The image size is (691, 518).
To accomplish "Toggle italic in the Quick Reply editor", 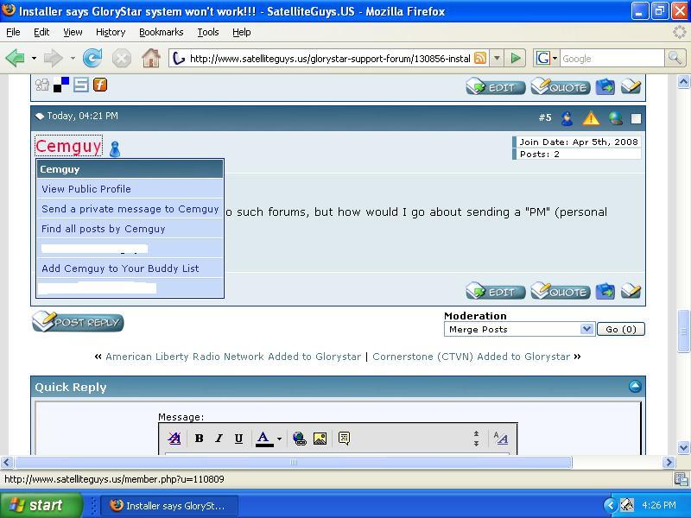I will click(x=219, y=439).
